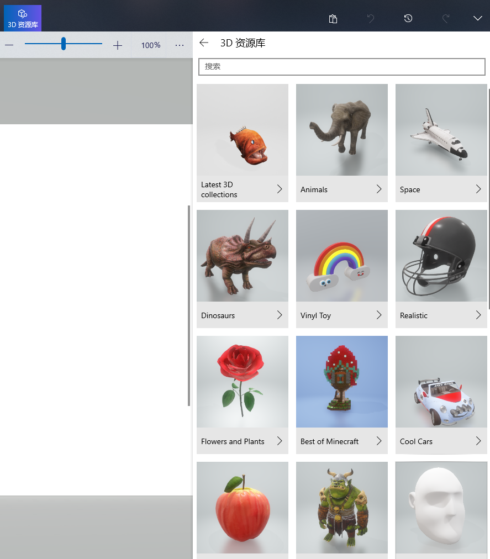Image resolution: width=490 pixels, height=559 pixels.
Task: Open the 3D 资源库 tab
Action: click(x=23, y=18)
